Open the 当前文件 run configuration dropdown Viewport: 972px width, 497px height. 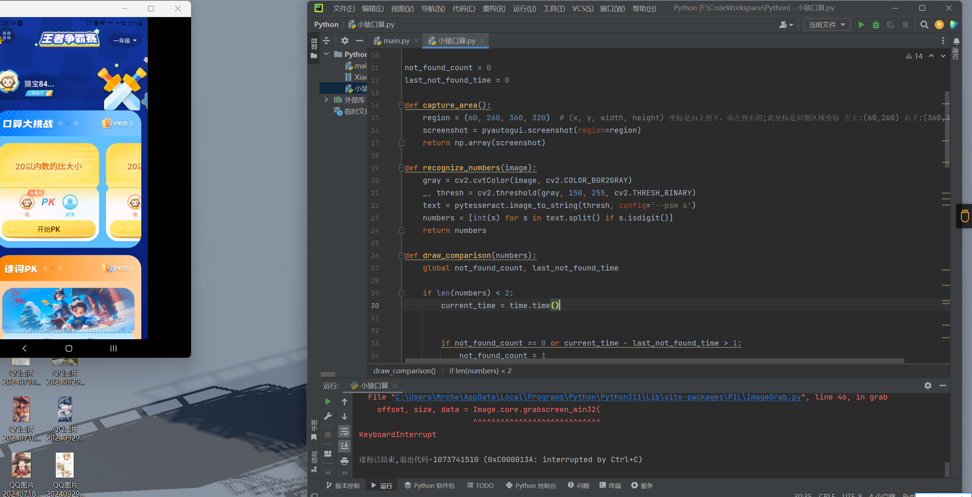point(827,25)
